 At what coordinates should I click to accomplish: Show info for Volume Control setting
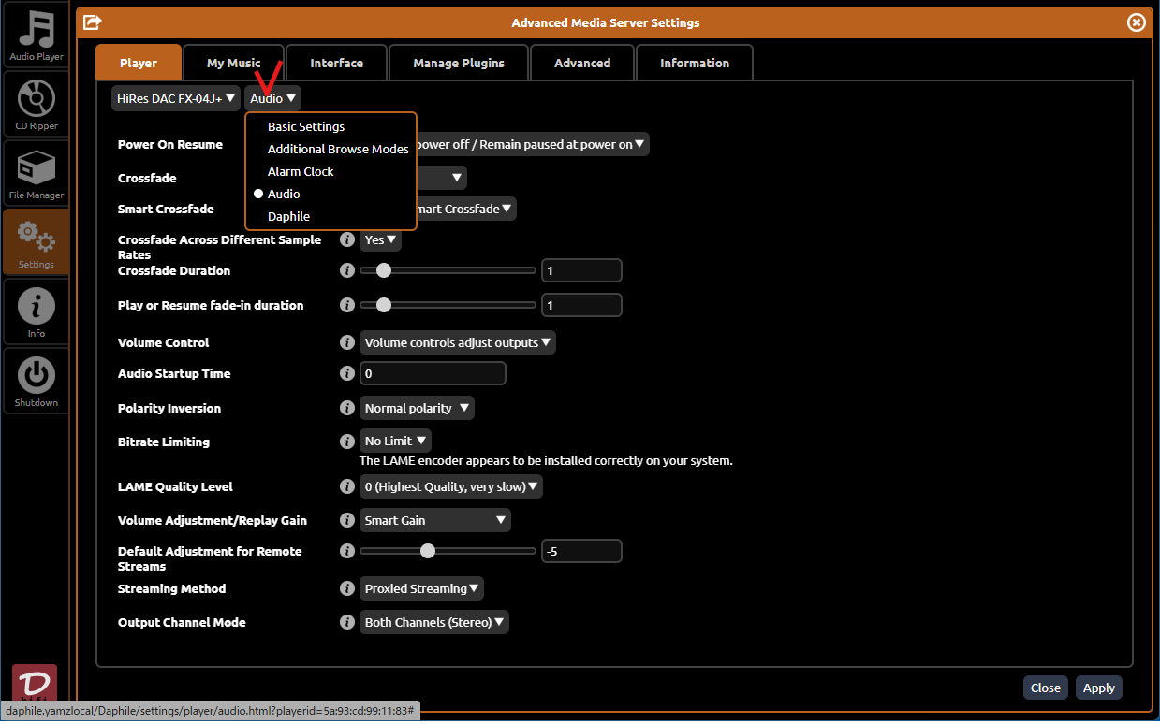[347, 342]
